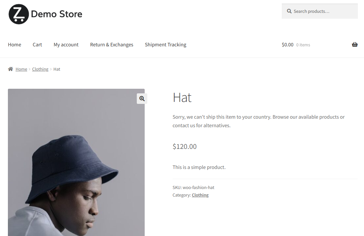364x236 pixels.
Task: Focus the Search products field
Action: coord(320,11)
